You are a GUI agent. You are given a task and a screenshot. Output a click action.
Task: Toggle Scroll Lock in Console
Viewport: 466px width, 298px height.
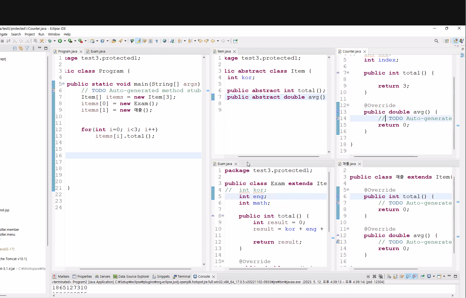coord(395,276)
